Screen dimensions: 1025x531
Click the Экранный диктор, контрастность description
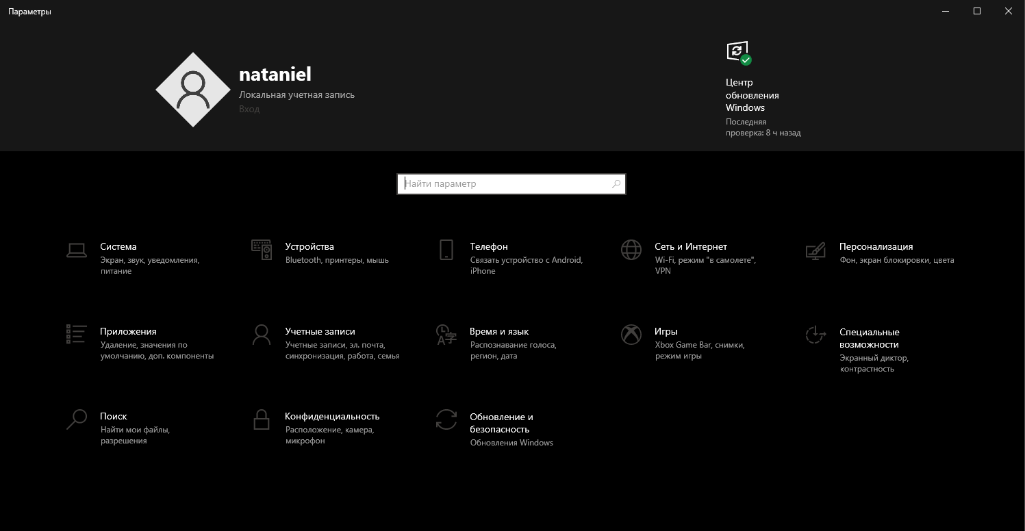(x=874, y=363)
